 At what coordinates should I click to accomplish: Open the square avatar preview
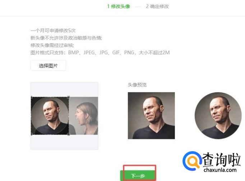click(151, 116)
